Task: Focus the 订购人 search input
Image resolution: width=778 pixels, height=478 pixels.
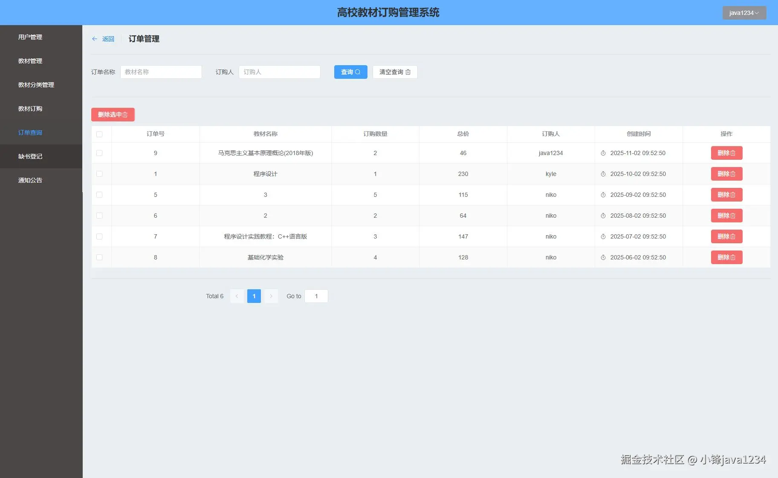Action: pyautogui.click(x=280, y=72)
